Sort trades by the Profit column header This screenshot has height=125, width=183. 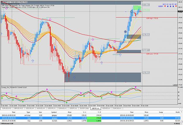coord(178,112)
